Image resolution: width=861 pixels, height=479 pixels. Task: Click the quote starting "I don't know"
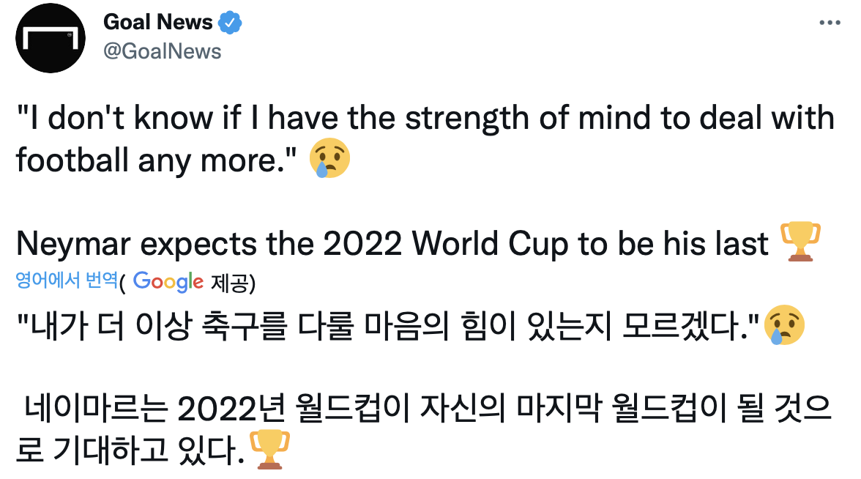pos(425,119)
